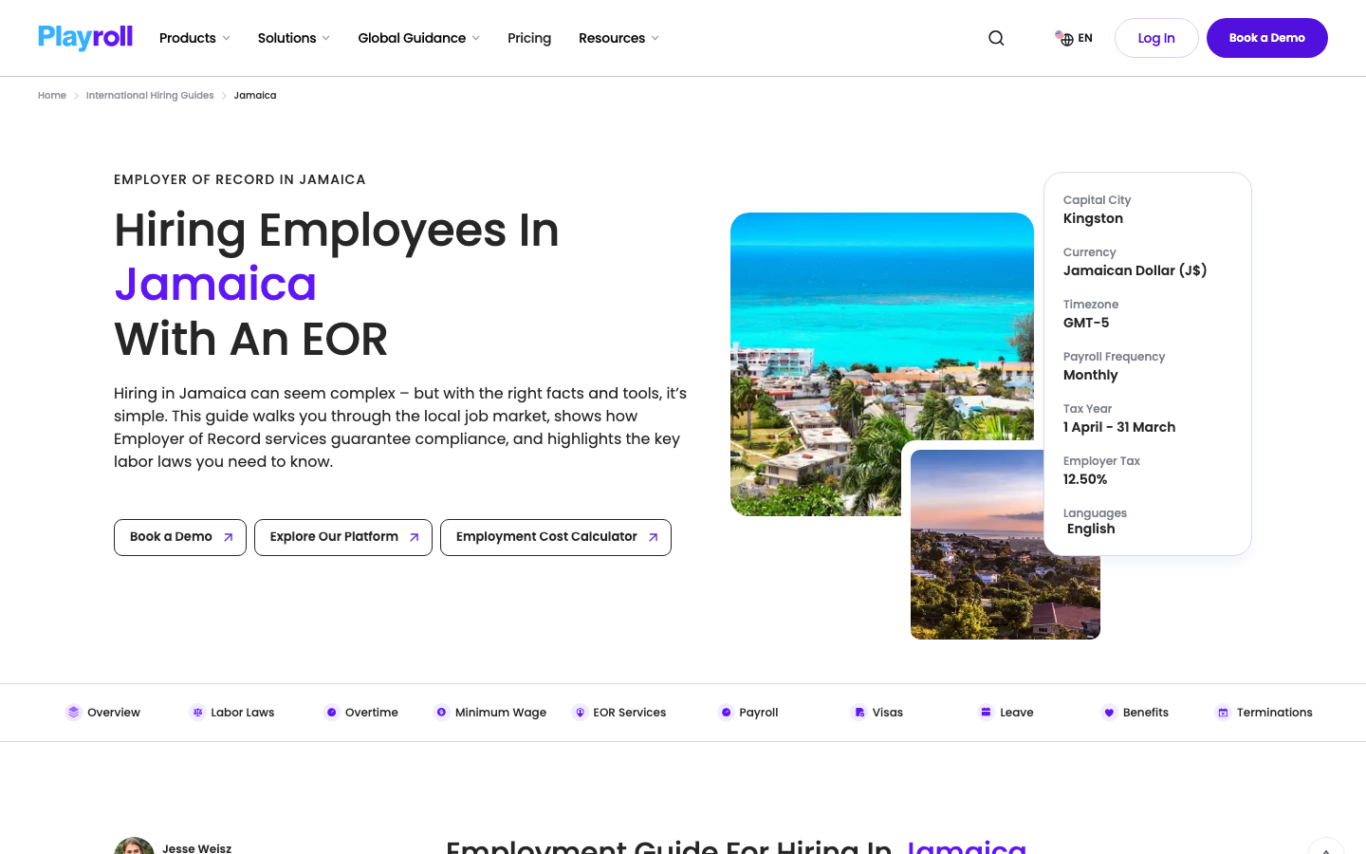
Task: Click the 'English' languages value
Action: point(1091,529)
